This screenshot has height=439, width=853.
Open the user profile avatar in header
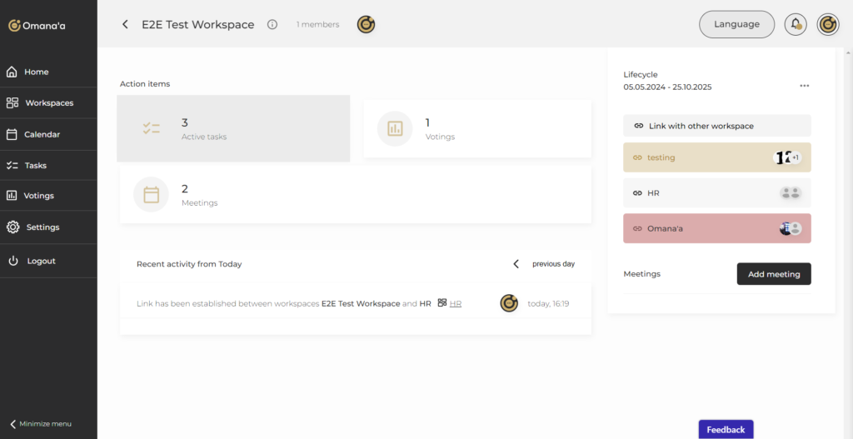(827, 24)
